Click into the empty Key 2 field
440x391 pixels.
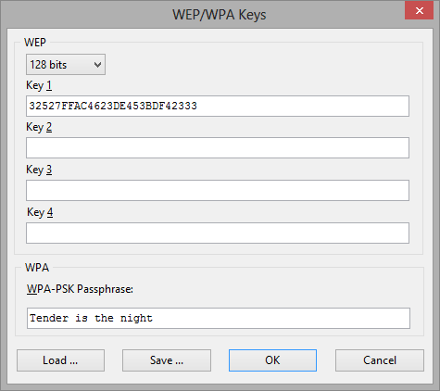218,148
